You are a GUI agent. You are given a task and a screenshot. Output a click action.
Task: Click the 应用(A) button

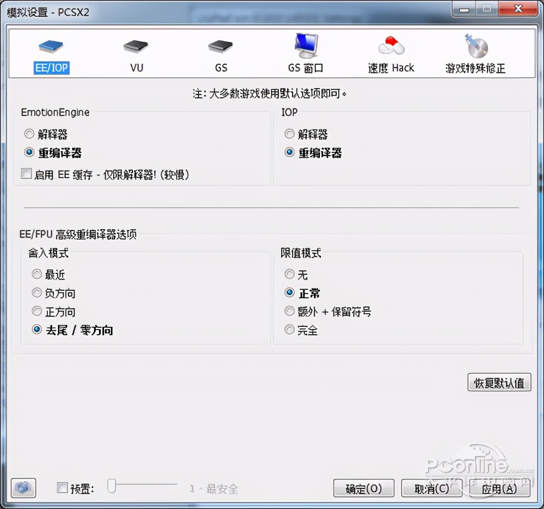(x=498, y=488)
